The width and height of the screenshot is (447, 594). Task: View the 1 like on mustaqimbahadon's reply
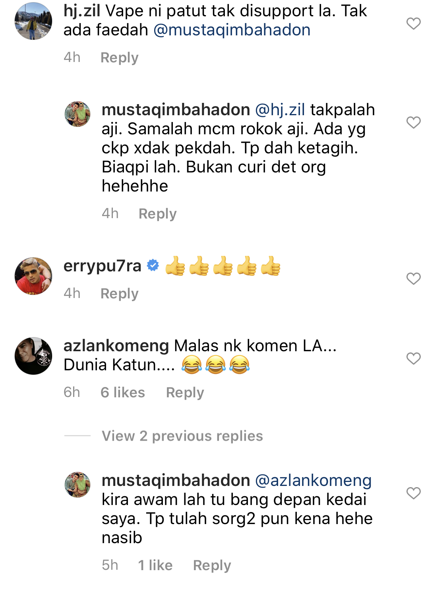click(155, 565)
